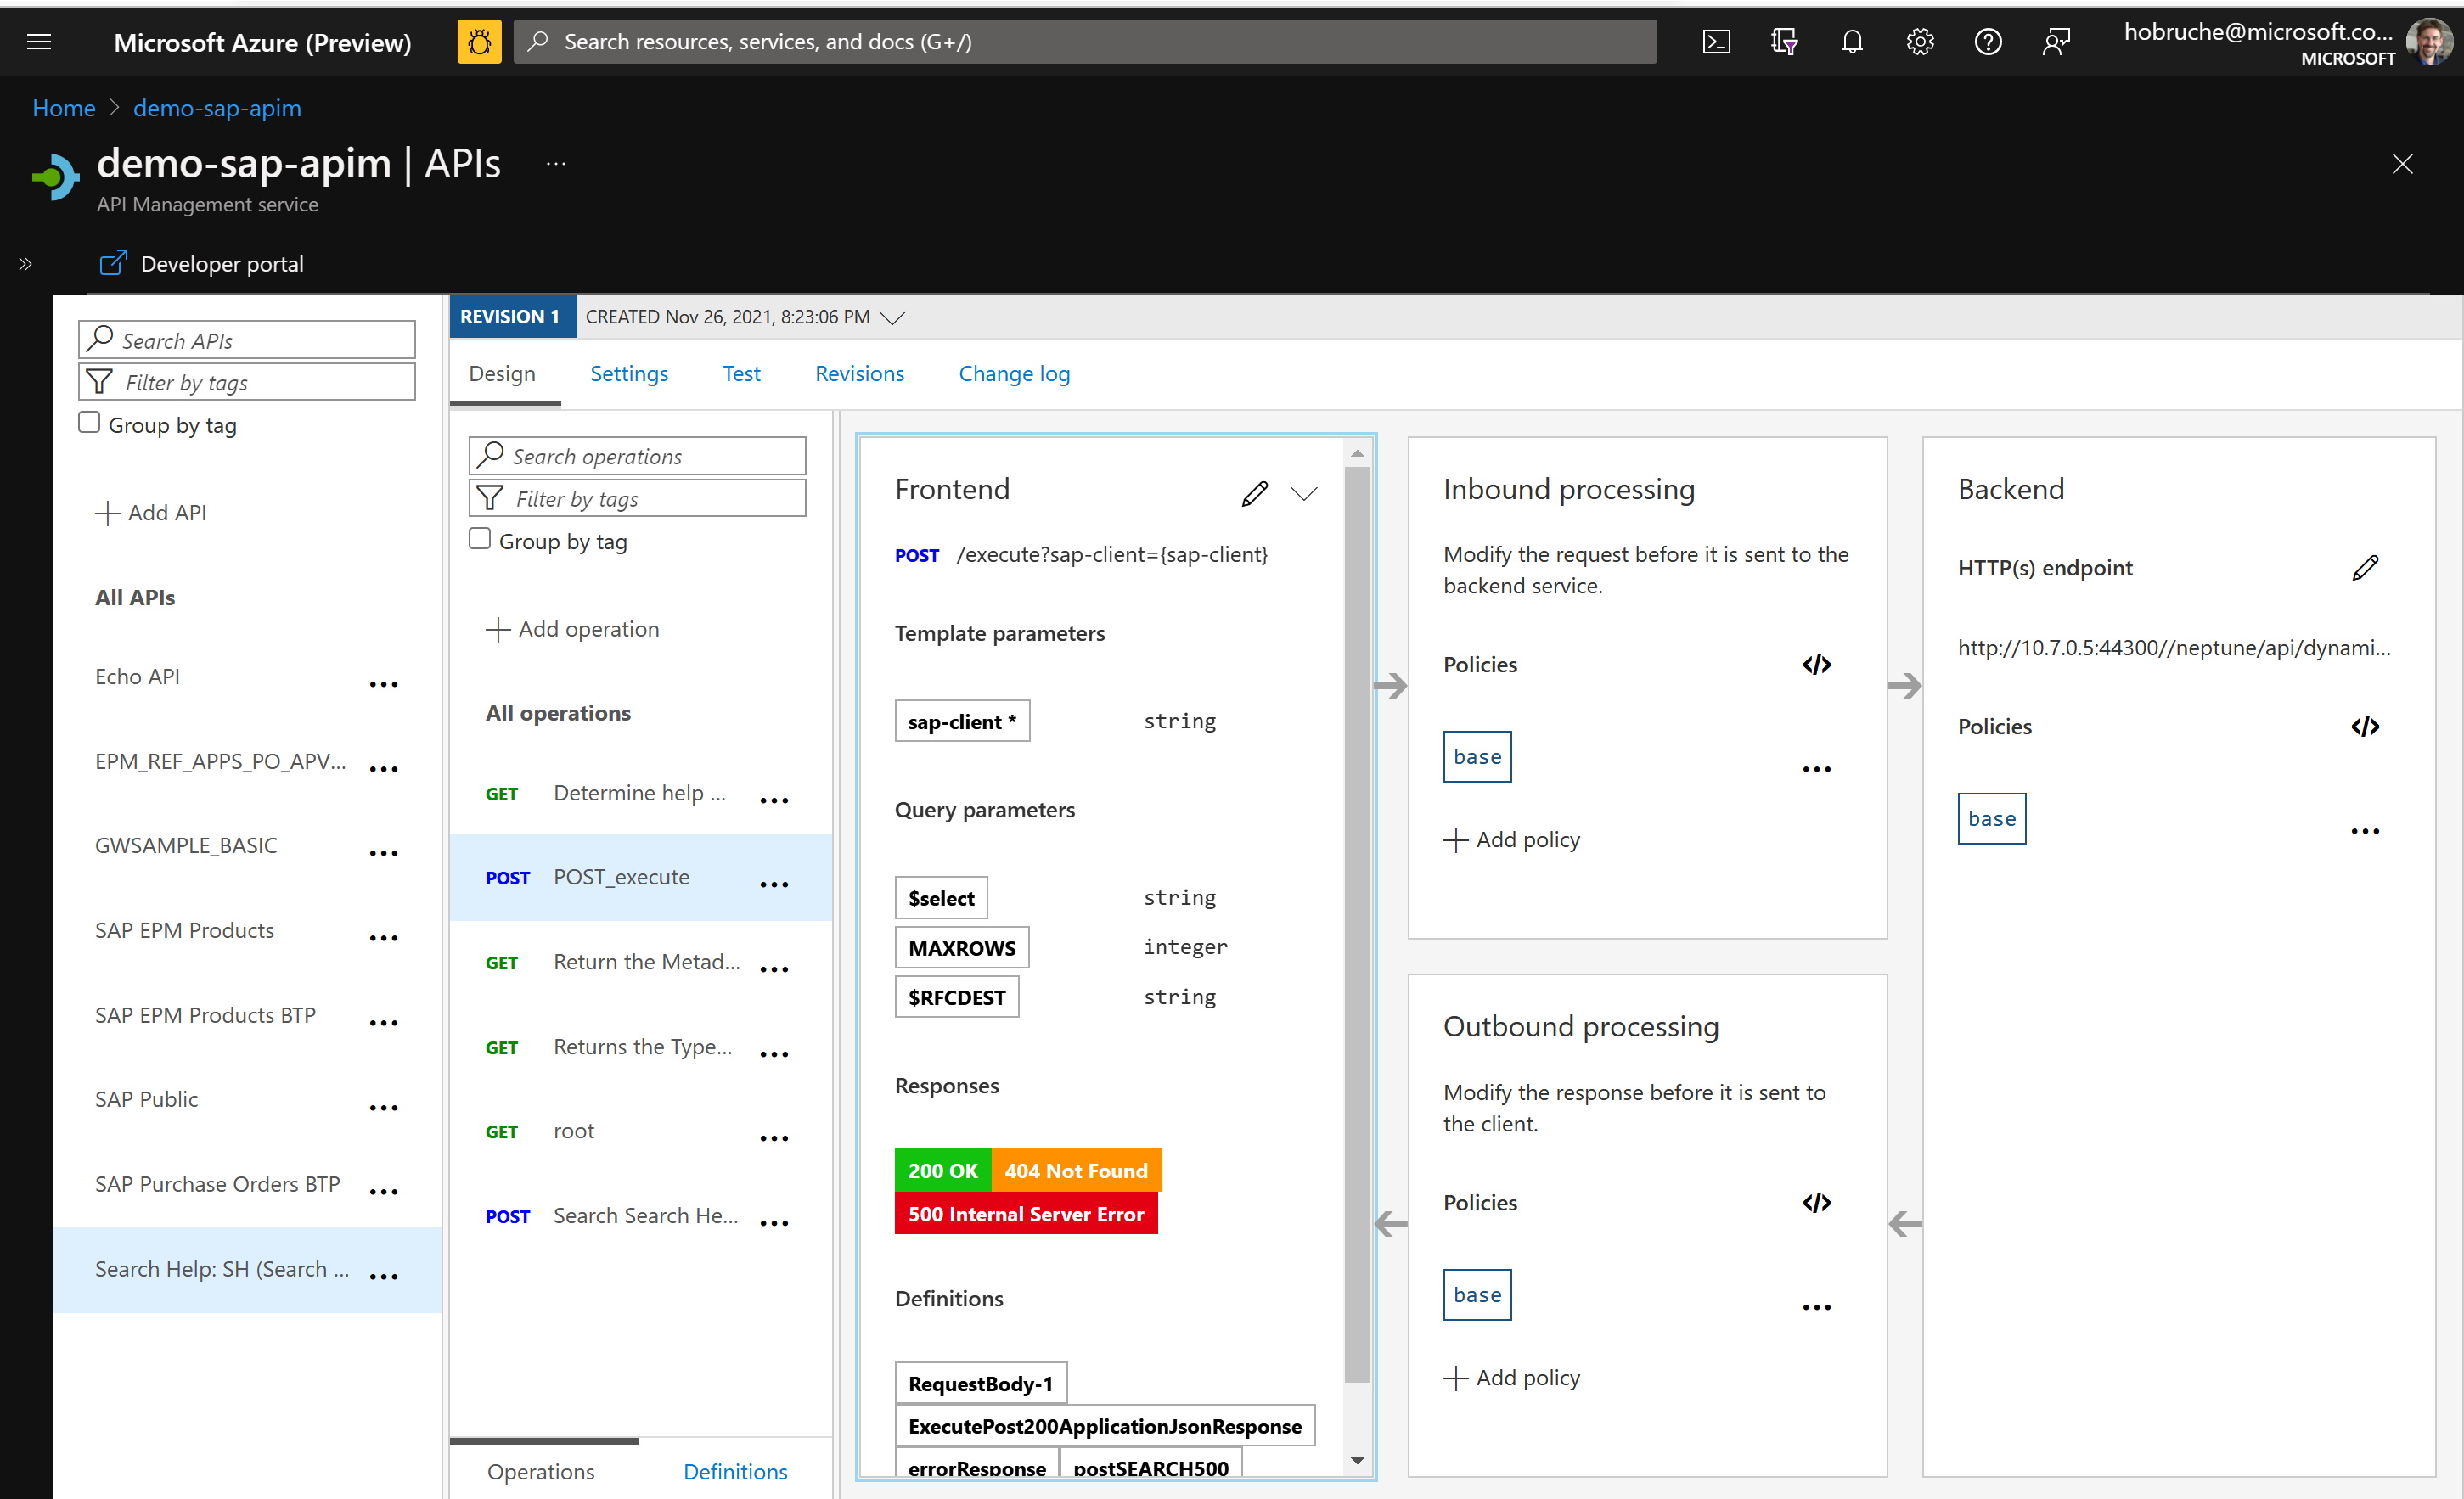The image size is (2464, 1499).
Task: Enable Group by tag for APIs
Action: [x=89, y=423]
